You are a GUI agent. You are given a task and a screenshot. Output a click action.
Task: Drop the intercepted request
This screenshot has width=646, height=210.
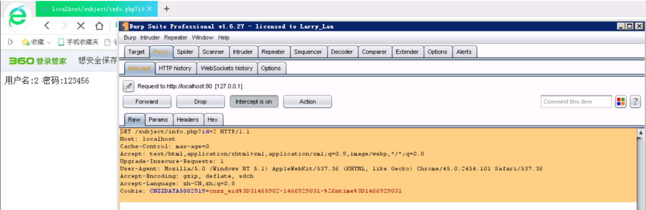pos(200,102)
